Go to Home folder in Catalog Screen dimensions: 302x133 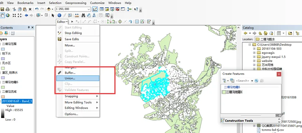[266, 33]
